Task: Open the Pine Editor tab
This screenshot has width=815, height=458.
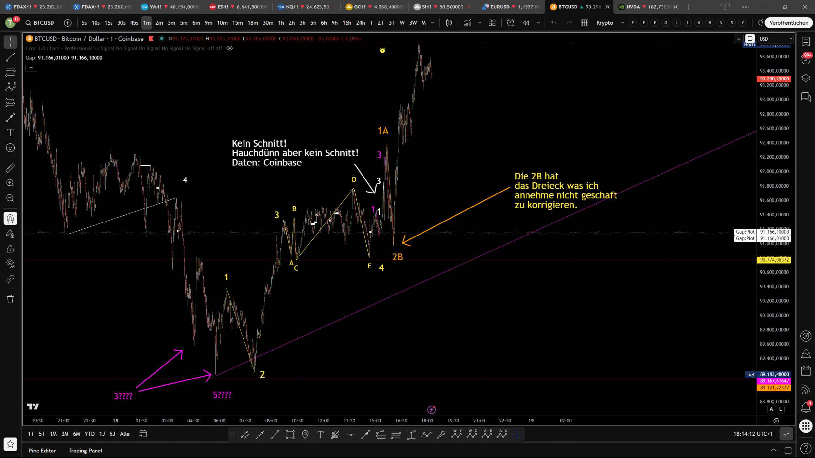Action: tap(42, 451)
